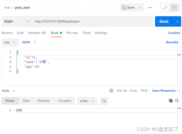The width and height of the screenshot is (182, 134).
Task: Copy response with the copy icon
Action: coord(171,101)
